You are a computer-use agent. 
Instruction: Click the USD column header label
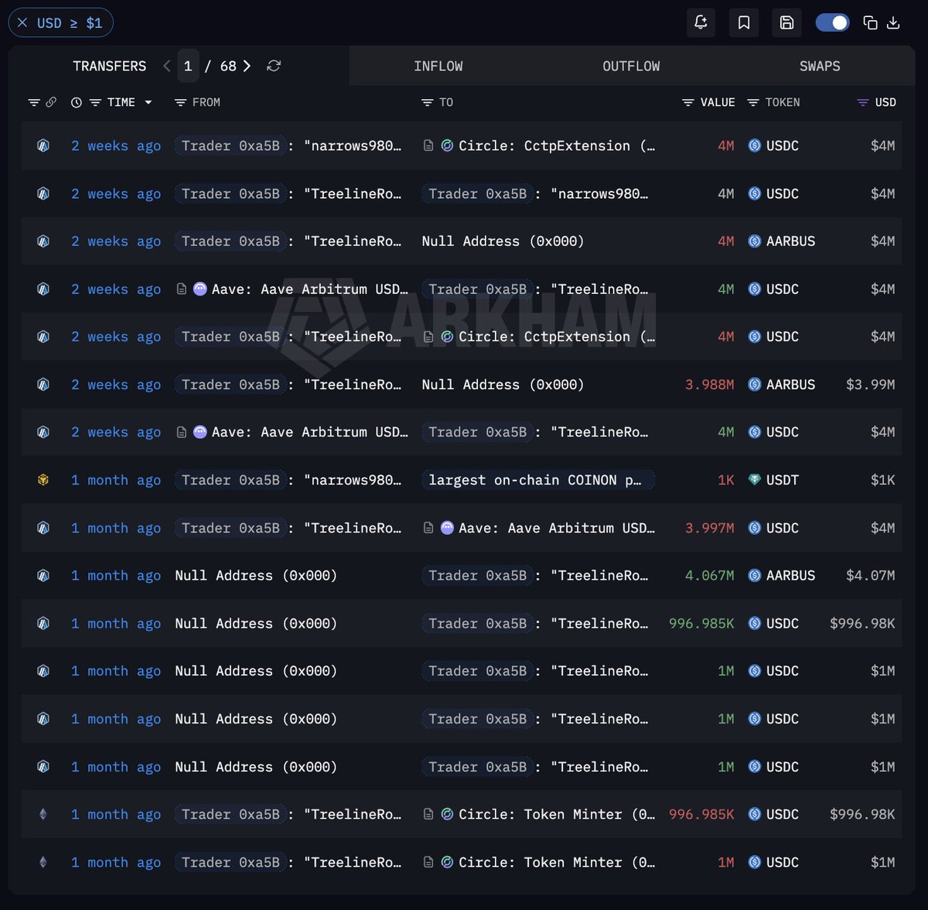(x=885, y=102)
